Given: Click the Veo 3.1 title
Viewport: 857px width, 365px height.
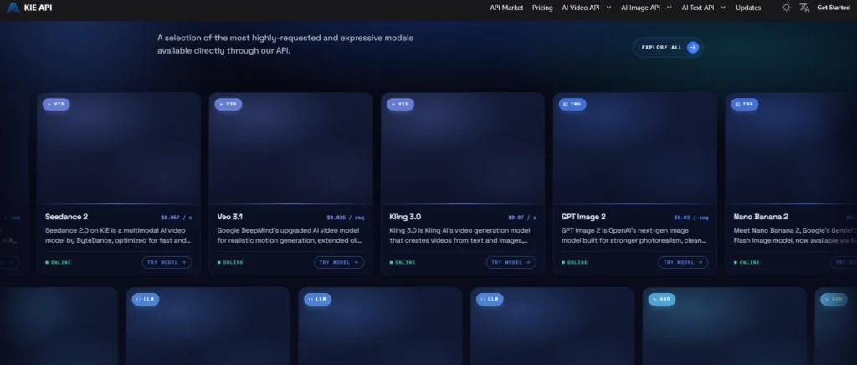Looking at the screenshot, I should pyautogui.click(x=230, y=217).
